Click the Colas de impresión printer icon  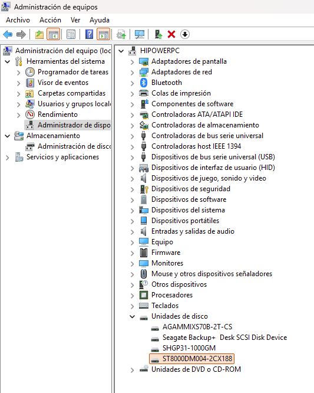tap(144, 93)
